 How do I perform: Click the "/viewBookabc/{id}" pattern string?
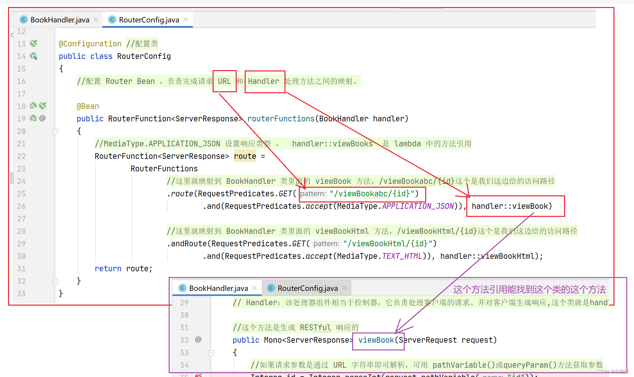point(372,194)
